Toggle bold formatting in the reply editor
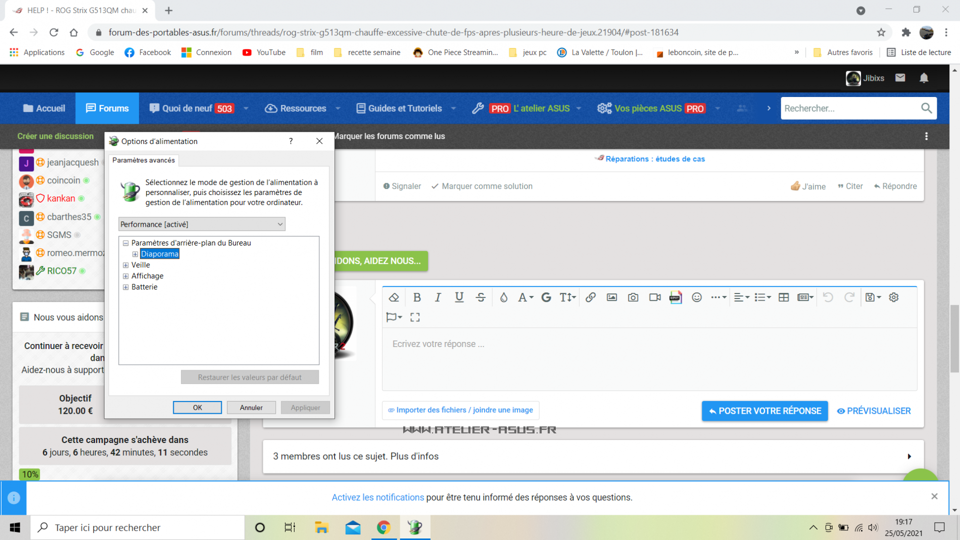The width and height of the screenshot is (960, 540). (x=417, y=298)
